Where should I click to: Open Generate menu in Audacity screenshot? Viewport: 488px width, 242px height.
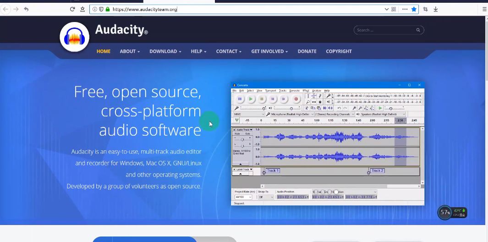click(295, 91)
